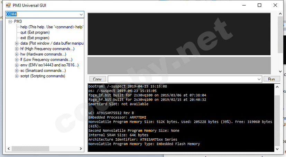Expand the data commands node

(17, 43)
